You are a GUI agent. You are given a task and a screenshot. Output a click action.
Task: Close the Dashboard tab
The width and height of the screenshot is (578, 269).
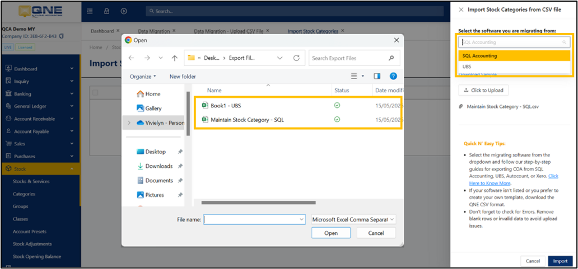coord(118,31)
